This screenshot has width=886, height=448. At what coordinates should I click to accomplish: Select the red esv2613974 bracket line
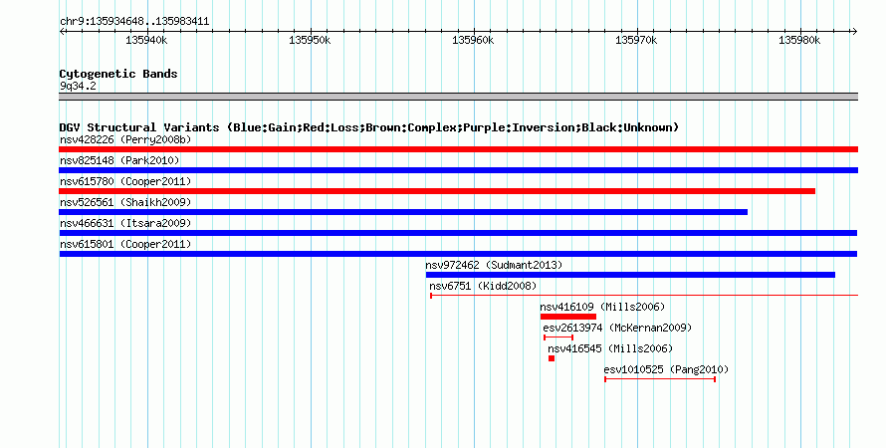pyautogui.click(x=558, y=337)
